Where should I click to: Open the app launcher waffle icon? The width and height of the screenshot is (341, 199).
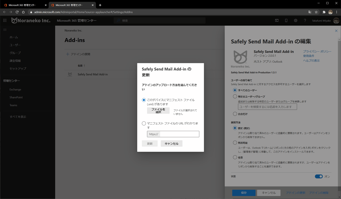point(5,20)
